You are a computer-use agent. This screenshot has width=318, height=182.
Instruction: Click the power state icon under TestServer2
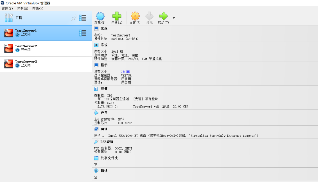(x=17, y=50)
